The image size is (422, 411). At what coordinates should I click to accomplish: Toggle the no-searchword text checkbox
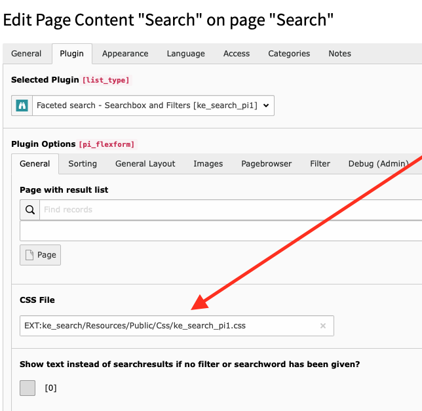point(28,387)
